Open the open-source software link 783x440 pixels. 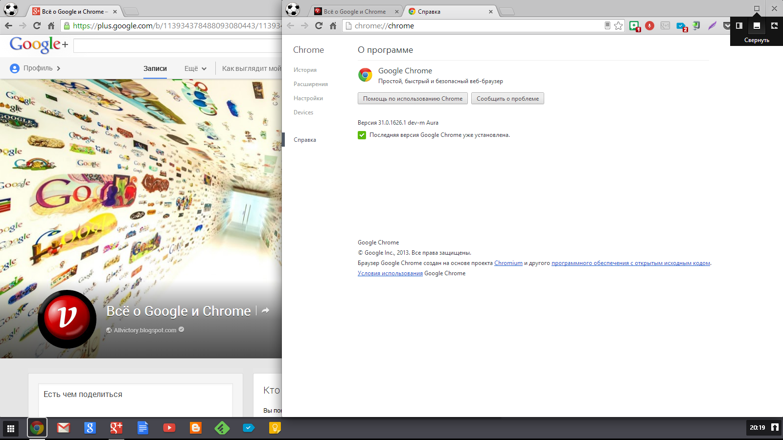tap(631, 263)
